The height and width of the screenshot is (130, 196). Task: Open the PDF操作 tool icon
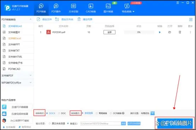[x=56, y=6]
